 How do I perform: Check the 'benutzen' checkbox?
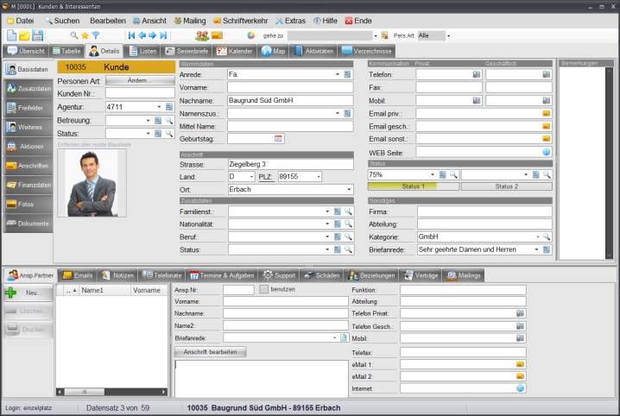pyautogui.click(x=264, y=289)
